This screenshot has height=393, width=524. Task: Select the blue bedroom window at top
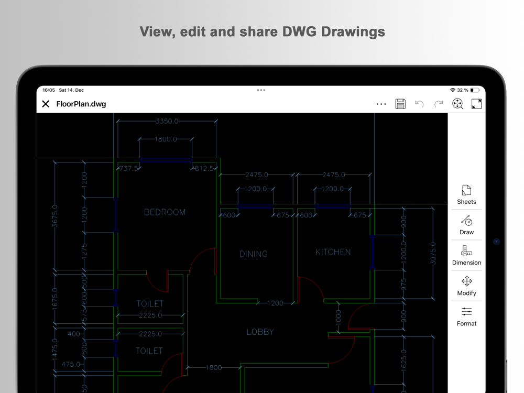coord(166,160)
